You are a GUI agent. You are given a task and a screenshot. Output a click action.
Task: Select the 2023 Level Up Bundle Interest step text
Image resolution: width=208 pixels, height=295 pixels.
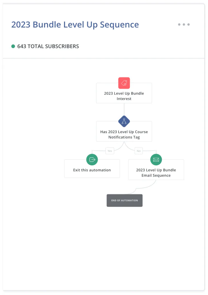(124, 96)
